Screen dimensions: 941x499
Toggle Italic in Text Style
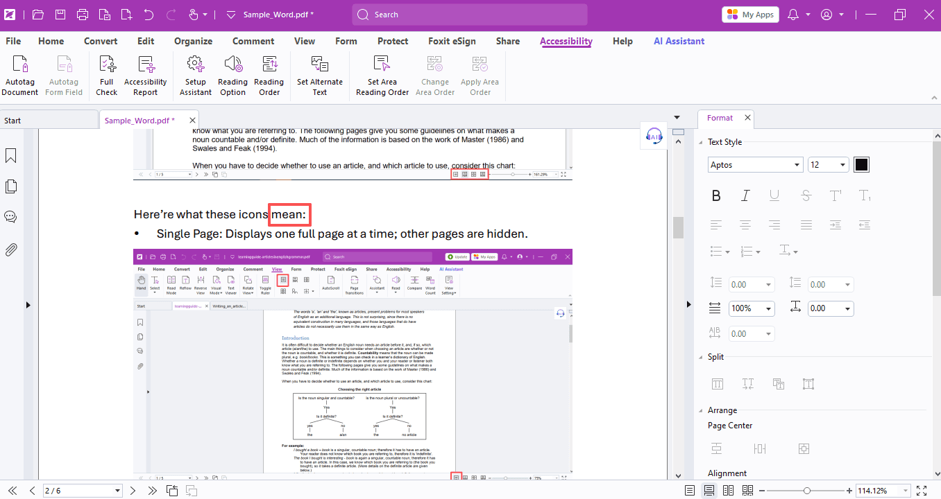pos(745,196)
